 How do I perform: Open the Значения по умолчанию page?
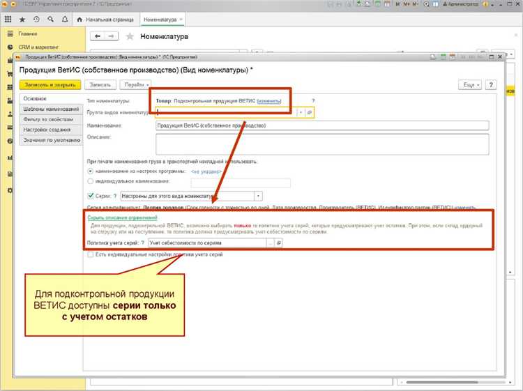pyautogui.click(x=52, y=140)
